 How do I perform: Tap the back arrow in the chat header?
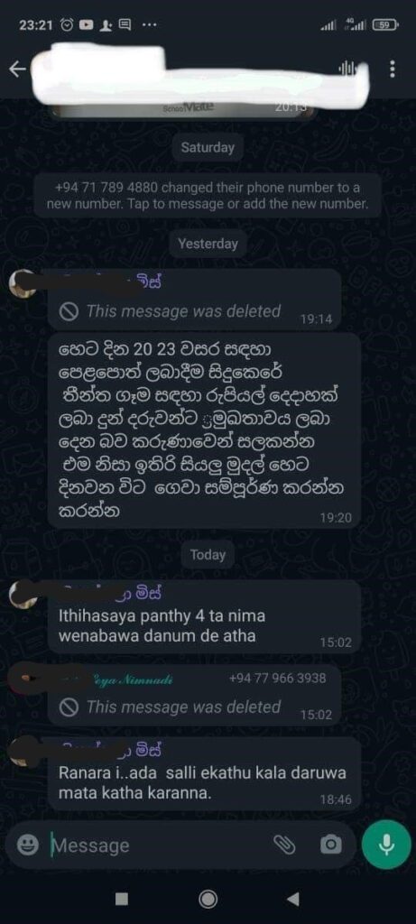18,69
